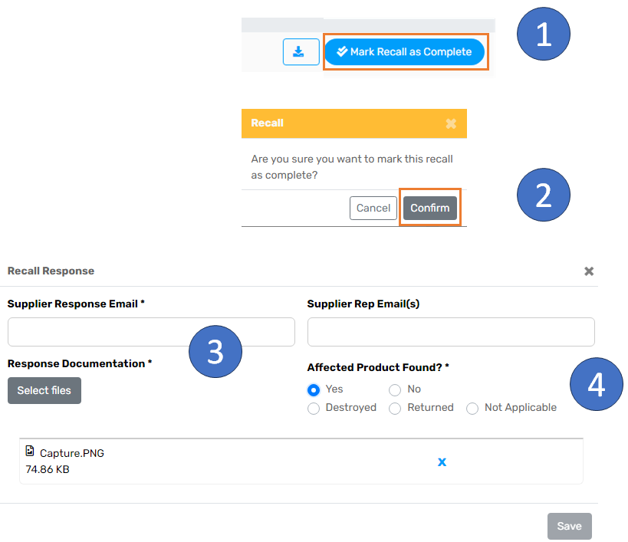Image resolution: width=628 pixels, height=542 pixels.
Task: Cancel the recall confirmation
Action: [373, 208]
